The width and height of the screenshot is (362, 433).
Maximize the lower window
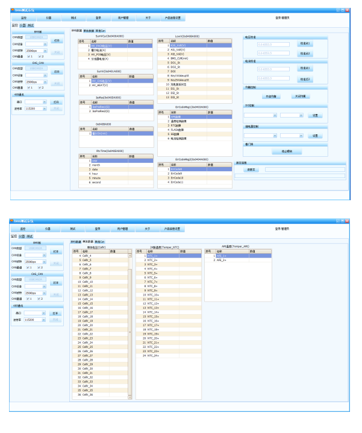tap(342, 221)
